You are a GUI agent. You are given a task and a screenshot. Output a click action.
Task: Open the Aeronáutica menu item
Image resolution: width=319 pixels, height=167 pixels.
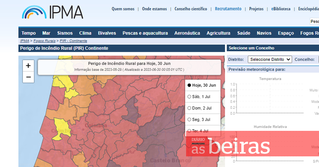[x=187, y=33]
